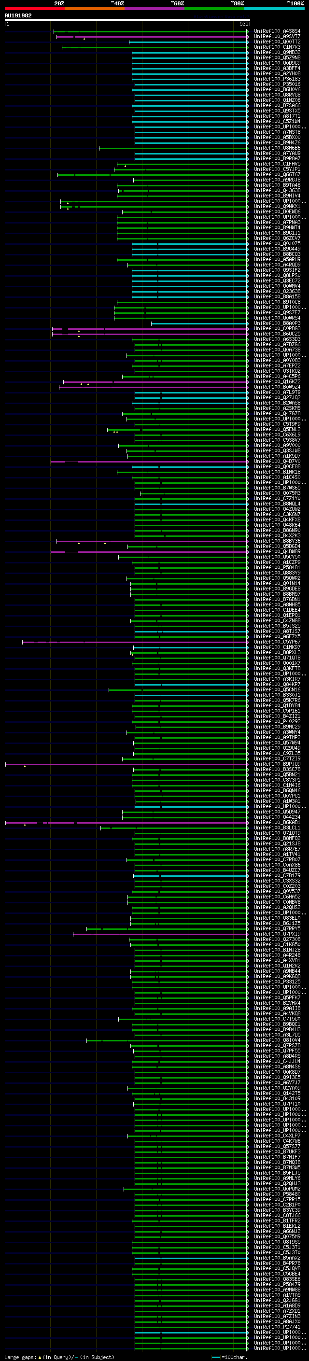This screenshot has width=309, height=1361.
Task: Click the purple alignment bar of UniRef100_B9PJQ9
Action: tap(127, 764)
